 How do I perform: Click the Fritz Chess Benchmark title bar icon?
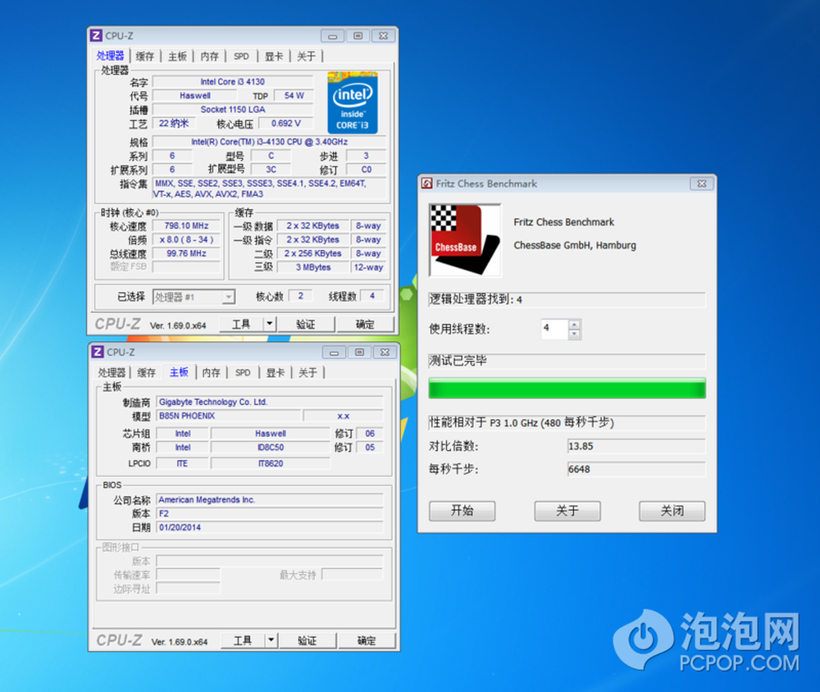click(x=427, y=184)
